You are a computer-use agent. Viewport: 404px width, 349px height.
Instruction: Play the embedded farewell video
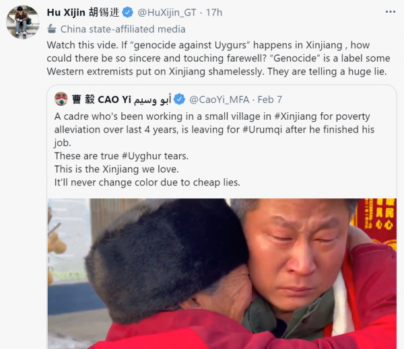222,274
